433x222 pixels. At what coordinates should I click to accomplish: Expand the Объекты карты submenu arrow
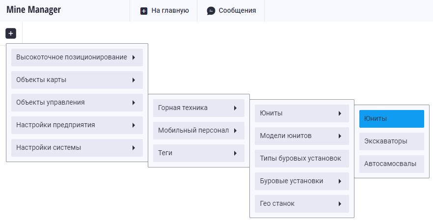pos(134,80)
